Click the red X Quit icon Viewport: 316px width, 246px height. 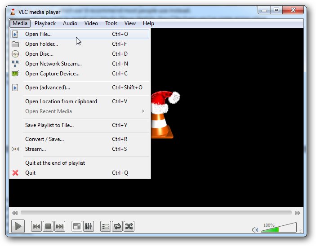(x=15, y=173)
